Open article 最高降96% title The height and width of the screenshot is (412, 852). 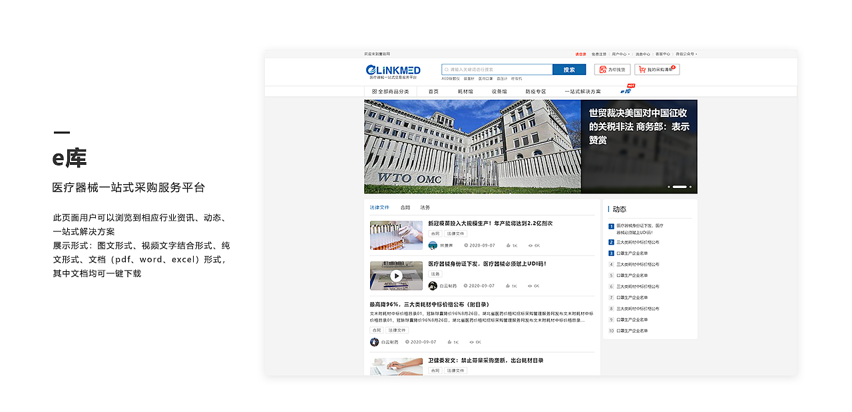(429, 304)
